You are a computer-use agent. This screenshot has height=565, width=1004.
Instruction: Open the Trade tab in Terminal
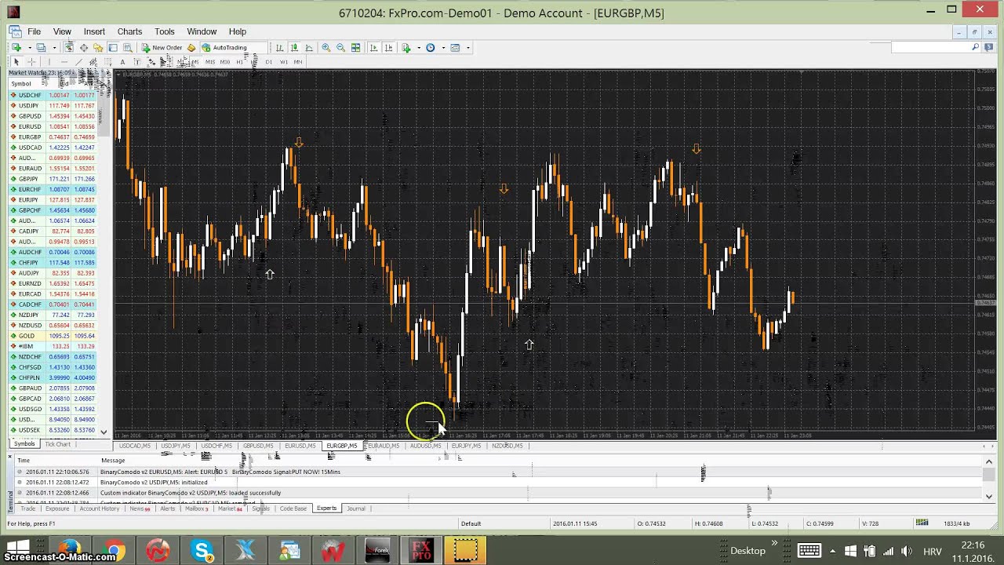coord(27,508)
